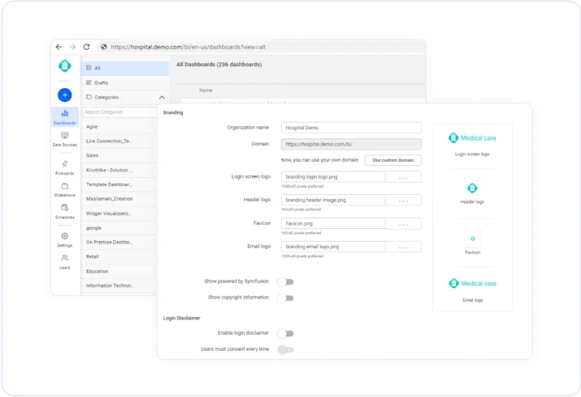The height and width of the screenshot is (397, 581).
Task: Toggle Show powered by Syncfusion
Action: [286, 282]
